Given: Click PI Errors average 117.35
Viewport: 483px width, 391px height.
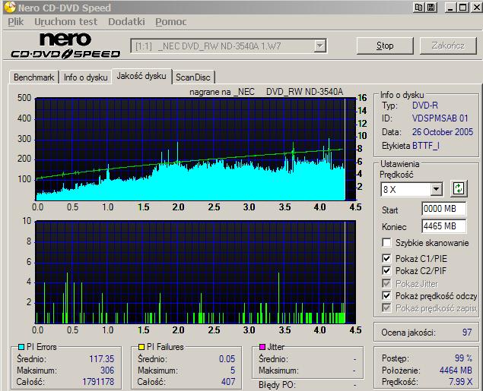Looking at the screenshot, I should tap(102, 358).
